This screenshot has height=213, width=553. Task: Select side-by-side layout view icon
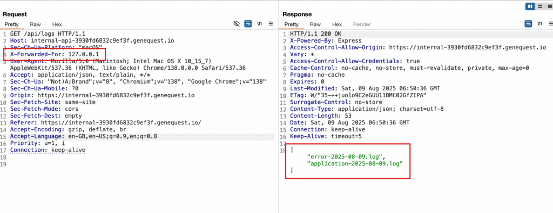coord(530,6)
